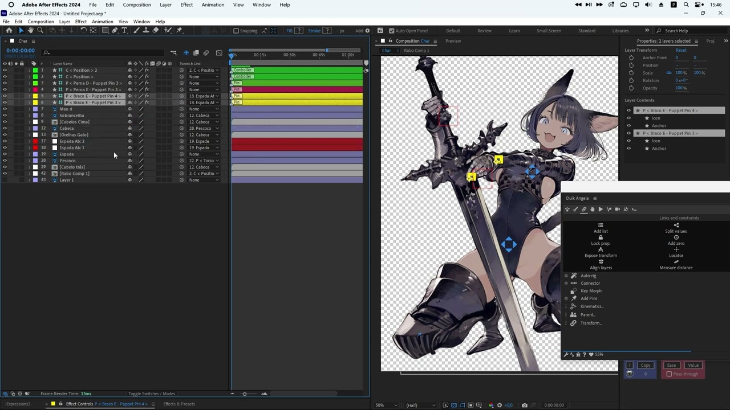Expand layer 1 C < Position > 2 properties
This screenshot has width=730, height=410.
tap(29, 70)
